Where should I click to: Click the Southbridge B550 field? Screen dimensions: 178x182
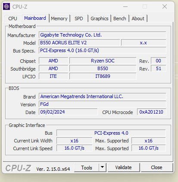click(x=103, y=68)
